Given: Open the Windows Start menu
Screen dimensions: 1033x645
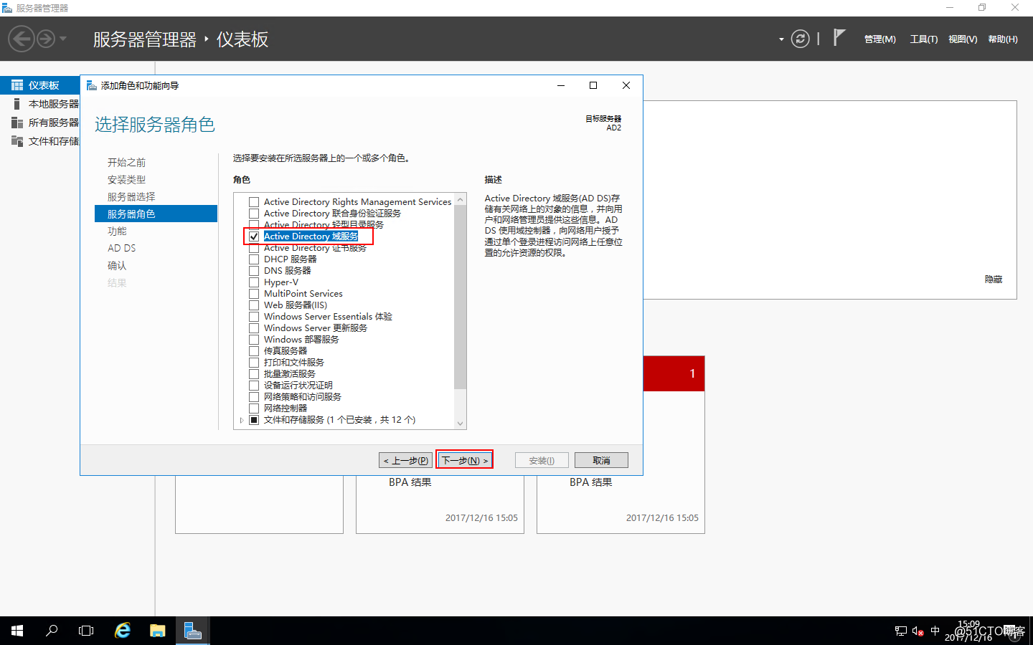Looking at the screenshot, I should point(17,631).
